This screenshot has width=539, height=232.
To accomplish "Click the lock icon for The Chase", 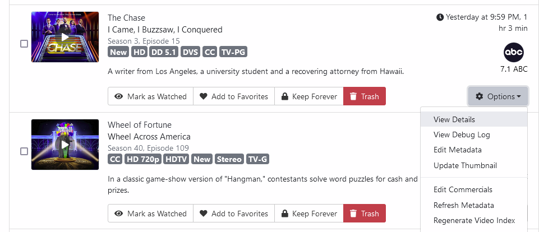I will 285,96.
